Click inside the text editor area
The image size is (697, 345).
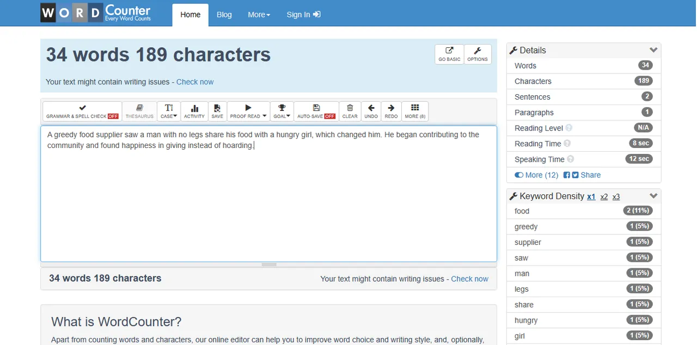pos(268,194)
